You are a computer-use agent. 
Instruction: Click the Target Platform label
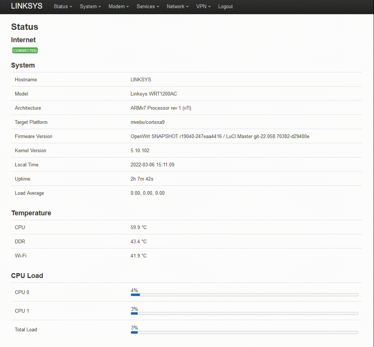pyautogui.click(x=31, y=122)
